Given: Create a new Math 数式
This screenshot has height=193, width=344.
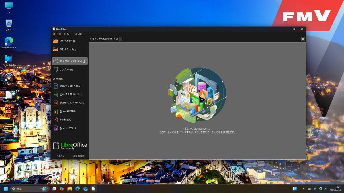Looking at the screenshot, I should (70, 120).
